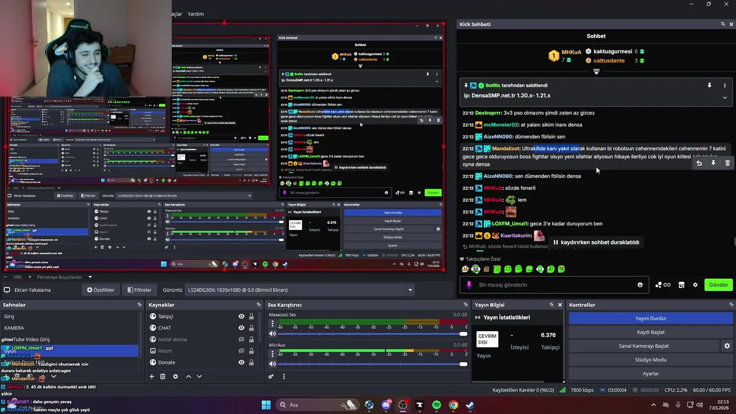Screen dimensions: 736x414
Task: Click the Bir mesaj gönderin field
Action: (555, 285)
